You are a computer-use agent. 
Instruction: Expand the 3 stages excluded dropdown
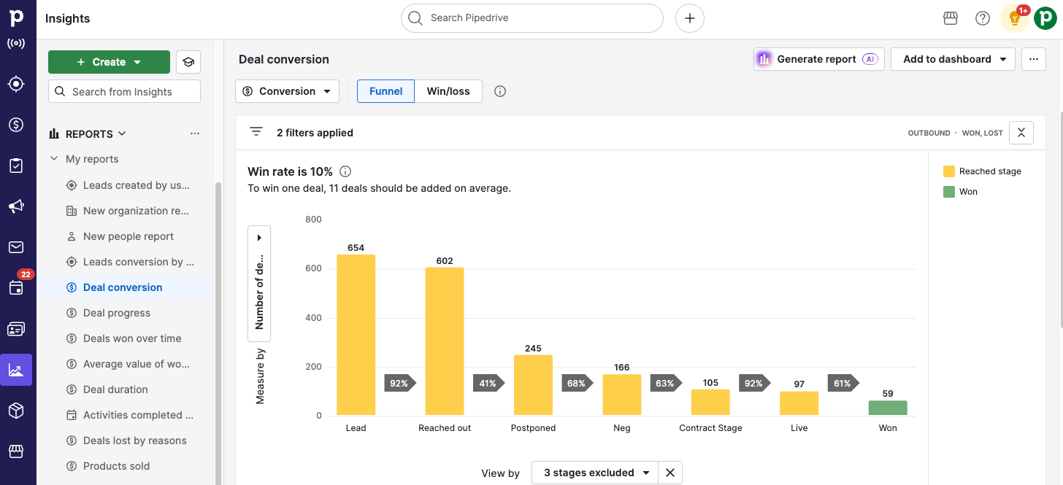[x=595, y=473]
